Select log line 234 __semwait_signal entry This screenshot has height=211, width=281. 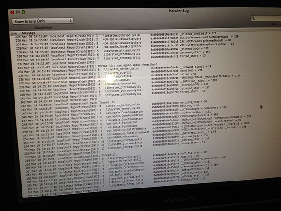pyautogui.click(x=115, y=69)
